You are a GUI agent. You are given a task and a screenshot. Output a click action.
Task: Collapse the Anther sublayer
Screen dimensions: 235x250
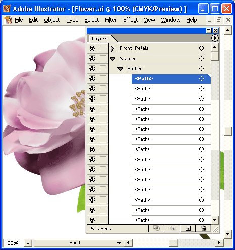pyautogui.click(x=120, y=69)
